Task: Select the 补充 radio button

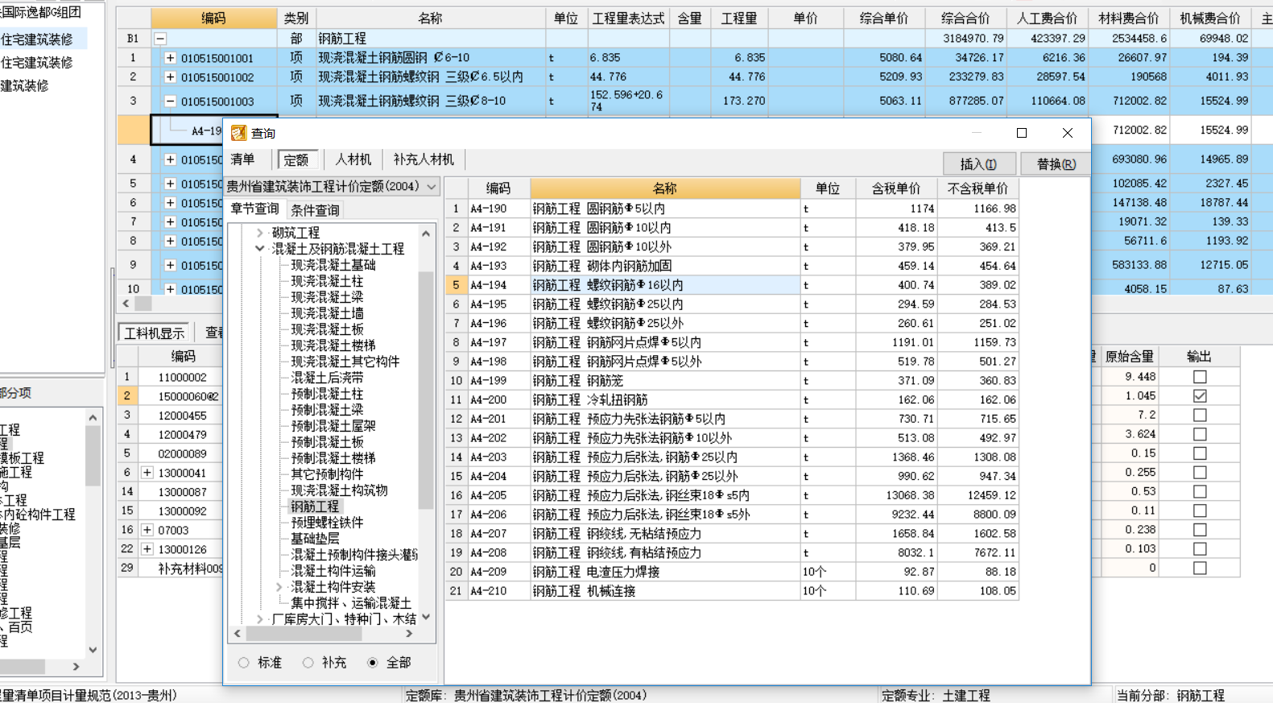Action: pos(308,663)
